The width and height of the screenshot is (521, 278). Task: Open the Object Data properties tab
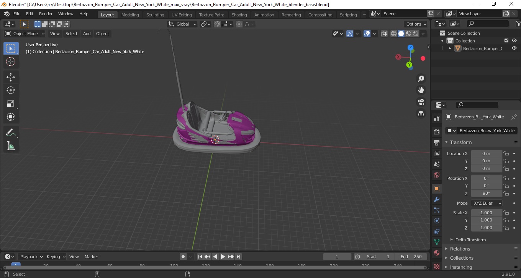[437, 242]
